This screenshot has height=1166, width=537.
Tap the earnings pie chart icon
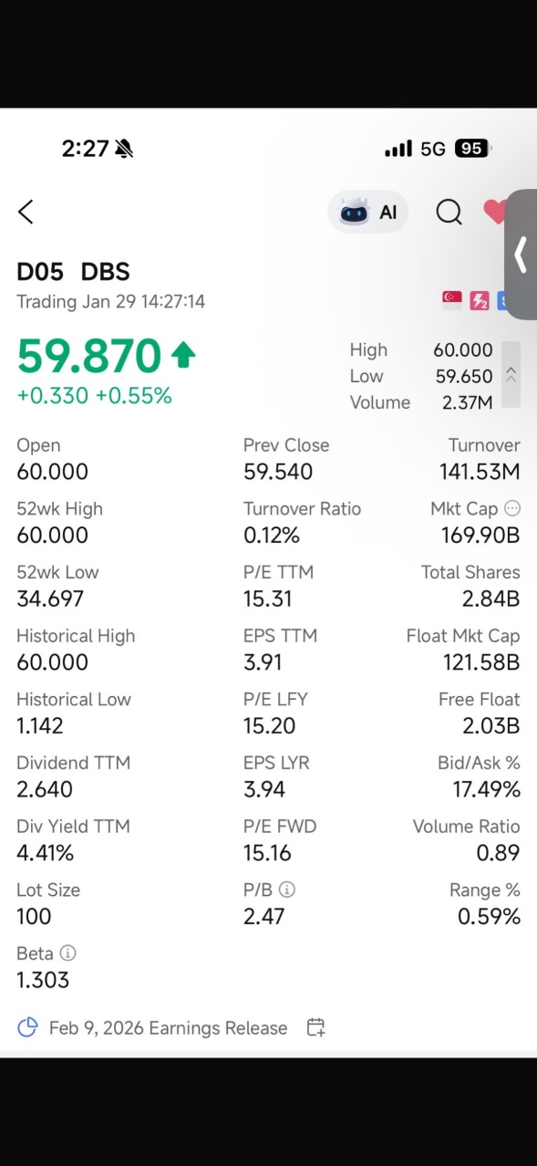[28, 1027]
